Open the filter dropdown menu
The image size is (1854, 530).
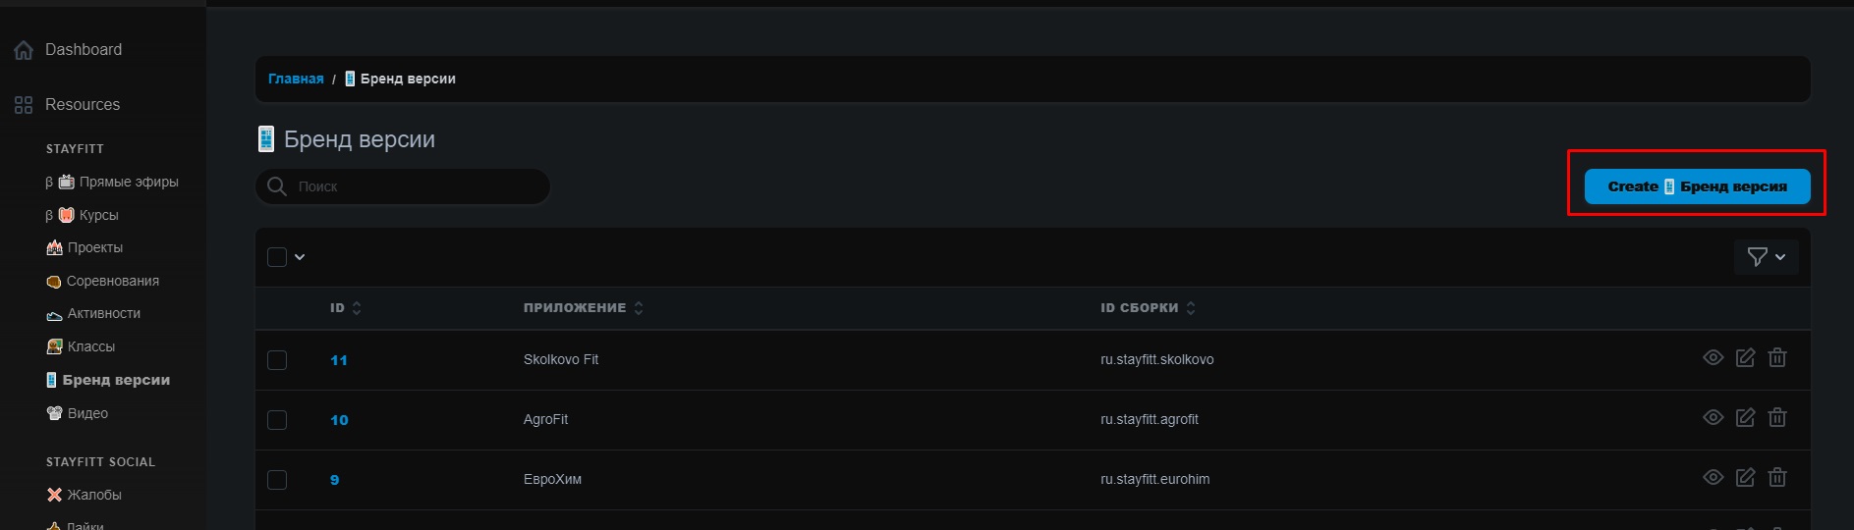click(x=1766, y=257)
